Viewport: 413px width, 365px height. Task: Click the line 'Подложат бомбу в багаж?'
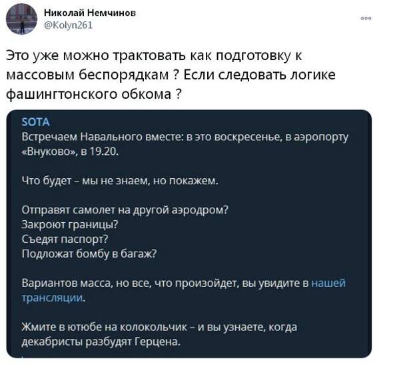coord(88,254)
